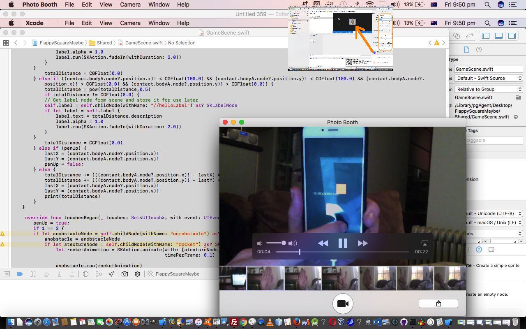526x329 pixels.
Task: Show the Quick Help inspector tab
Action: point(479,49)
